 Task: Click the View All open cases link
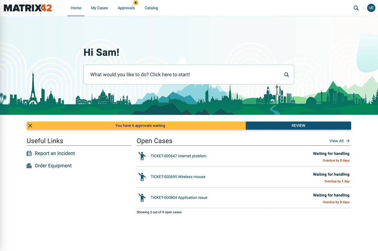pos(339,141)
